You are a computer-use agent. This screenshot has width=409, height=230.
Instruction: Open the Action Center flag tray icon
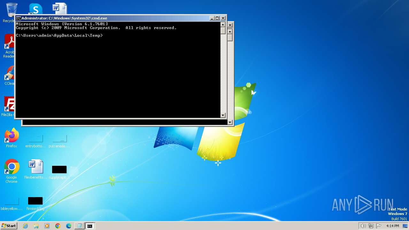379,226
